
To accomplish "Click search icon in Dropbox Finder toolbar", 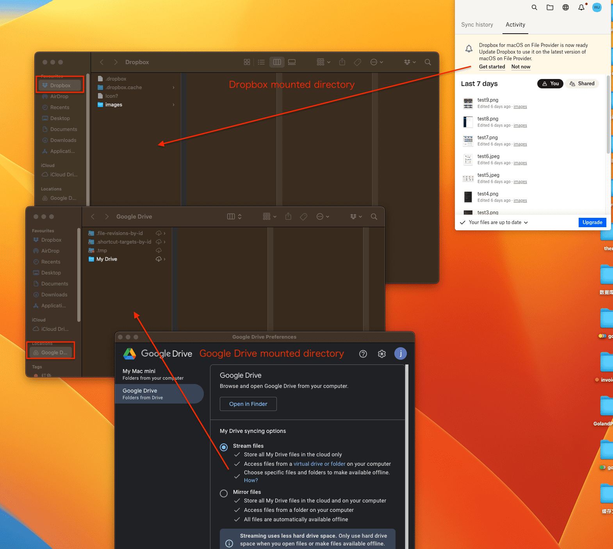I will tap(428, 62).
